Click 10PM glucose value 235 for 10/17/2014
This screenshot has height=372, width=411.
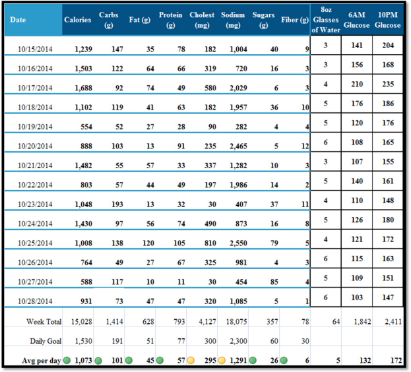click(x=388, y=84)
